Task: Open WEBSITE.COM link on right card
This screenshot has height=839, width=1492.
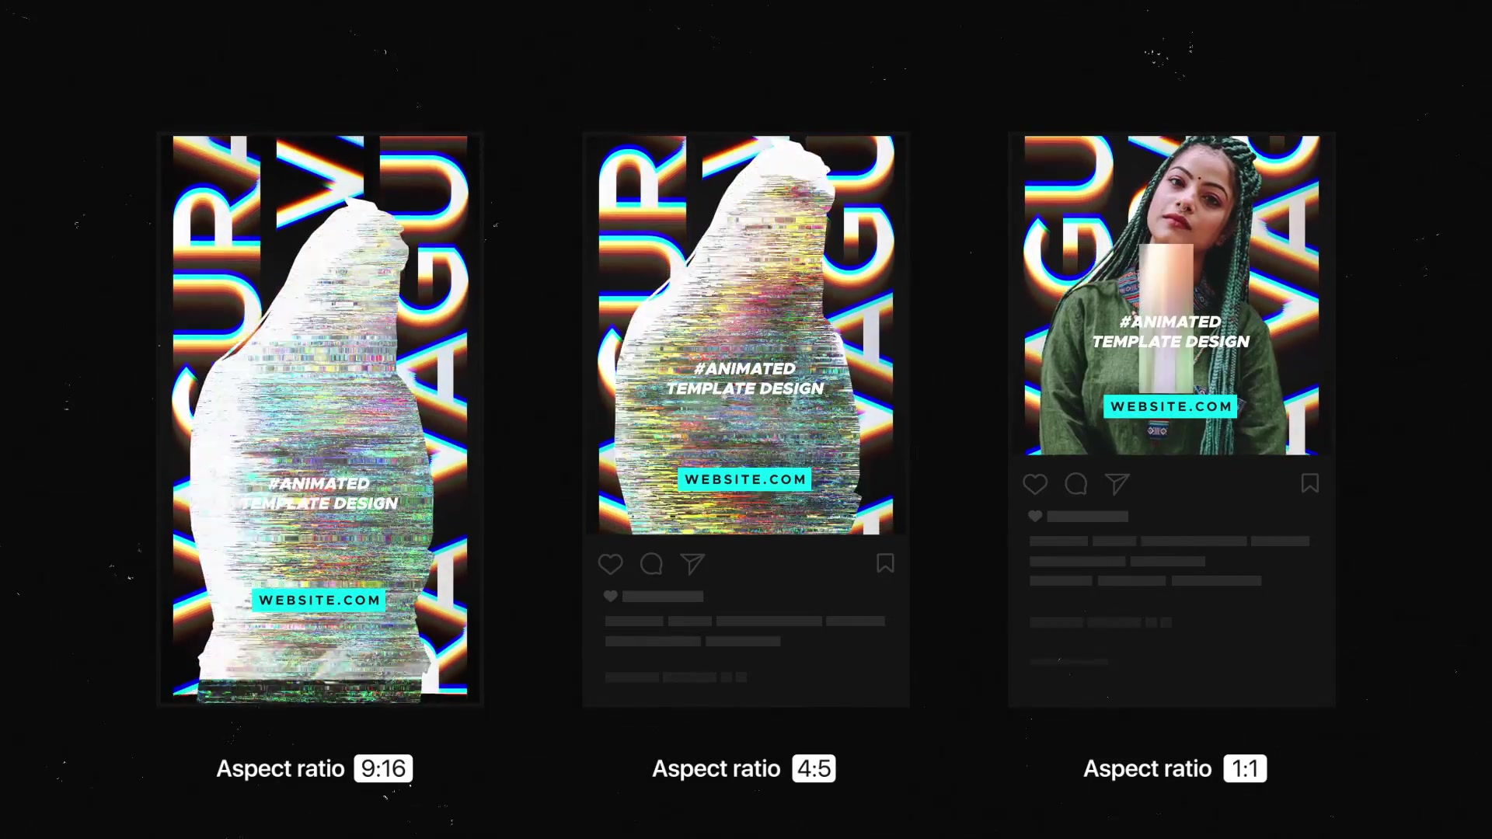Action: (x=1171, y=407)
